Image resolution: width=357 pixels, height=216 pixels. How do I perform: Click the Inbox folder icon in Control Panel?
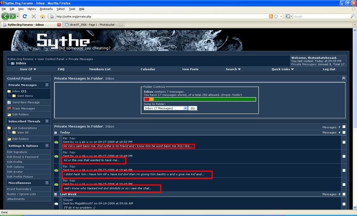(x=9, y=91)
